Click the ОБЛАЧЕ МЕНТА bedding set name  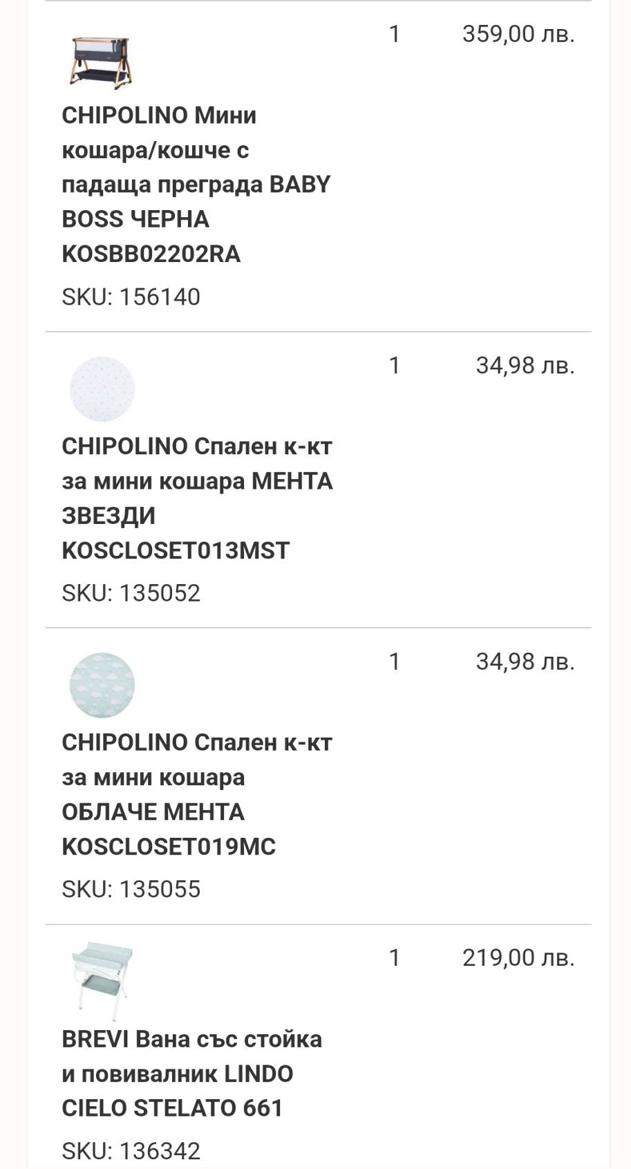(x=197, y=794)
